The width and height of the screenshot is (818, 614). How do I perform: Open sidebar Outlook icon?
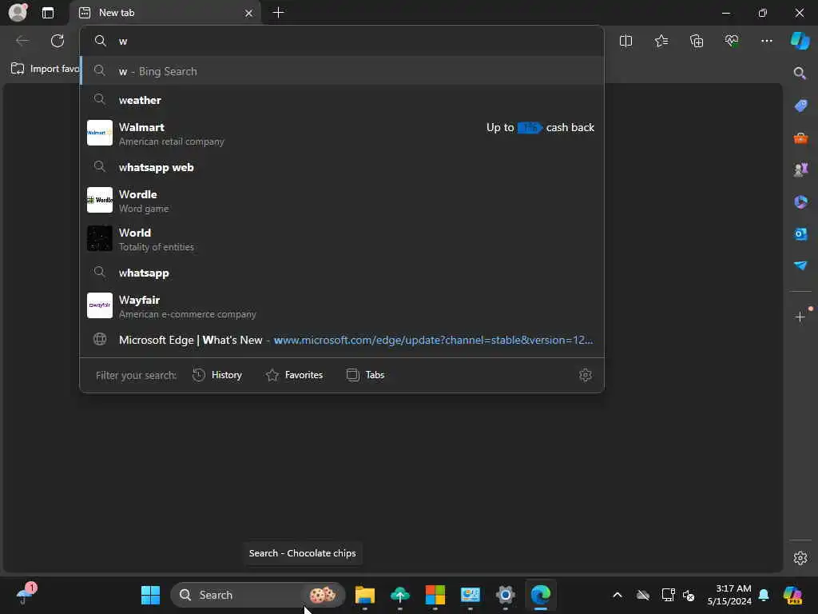(800, 234)
